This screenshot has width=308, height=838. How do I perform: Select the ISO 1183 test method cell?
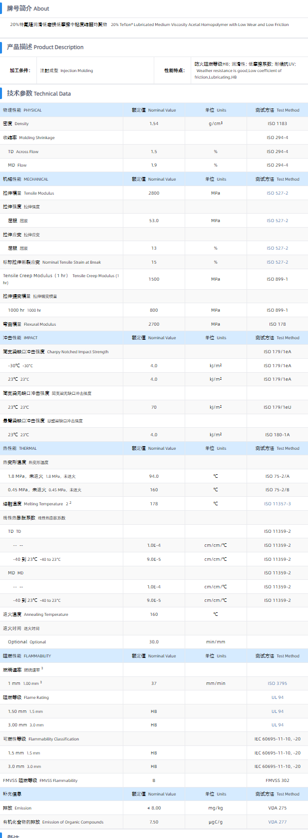coord(277,124)
